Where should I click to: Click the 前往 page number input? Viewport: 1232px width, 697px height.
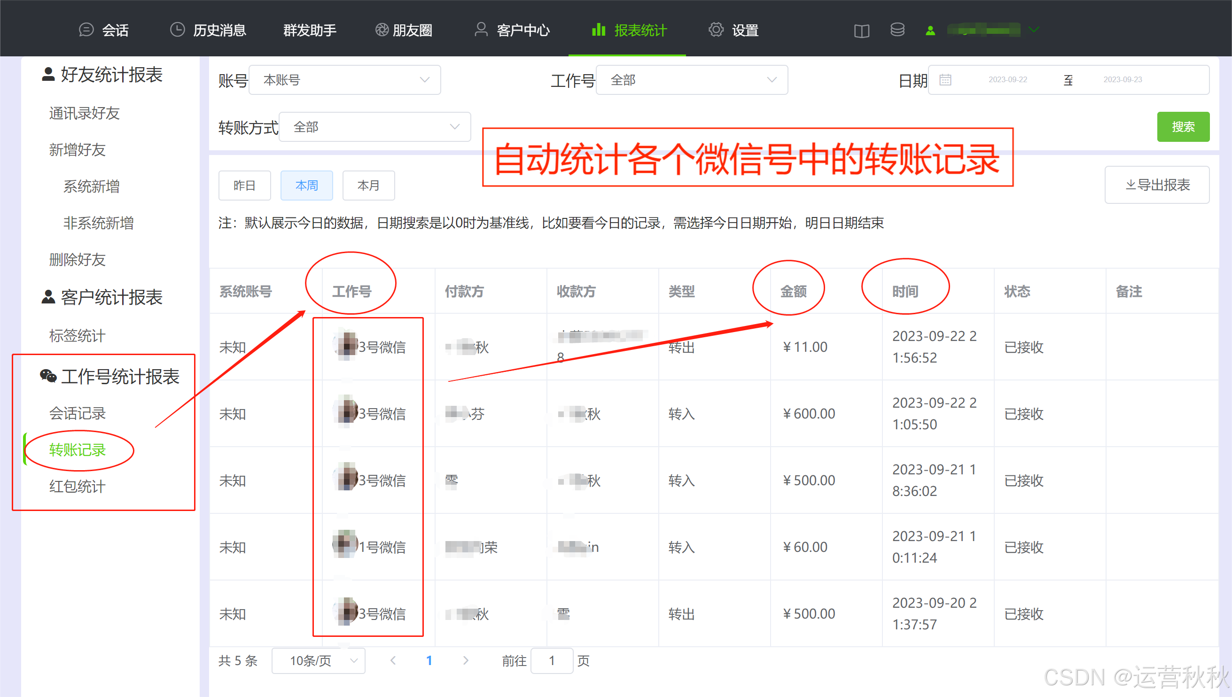[x=551, y=661]
